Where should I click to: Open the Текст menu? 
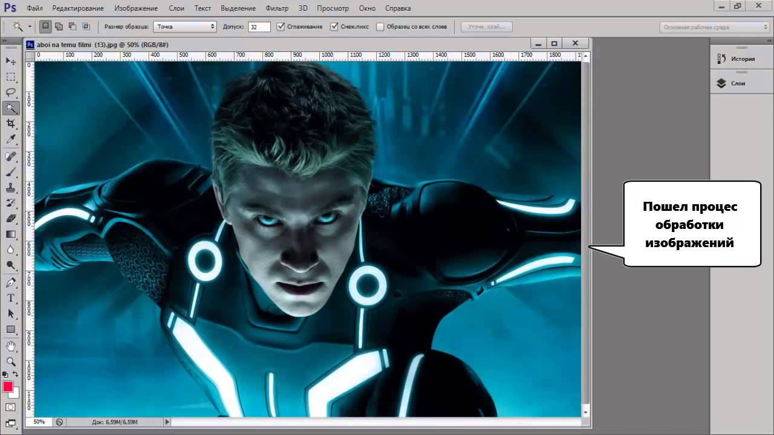[x=203, y=8]
